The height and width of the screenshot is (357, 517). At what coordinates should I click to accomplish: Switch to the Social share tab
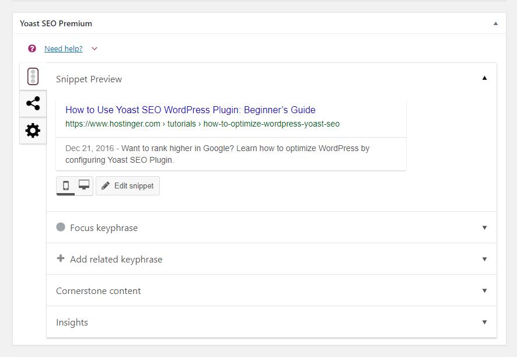click(33, 103)
